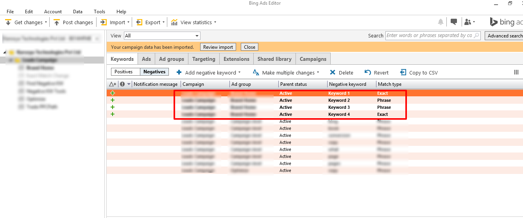
Task: Open the Data menu
Action: [x=78, y=12]
